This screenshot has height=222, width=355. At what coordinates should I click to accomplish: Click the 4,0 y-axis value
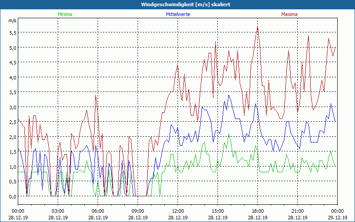pyautogui.click(x=13, y=77)
